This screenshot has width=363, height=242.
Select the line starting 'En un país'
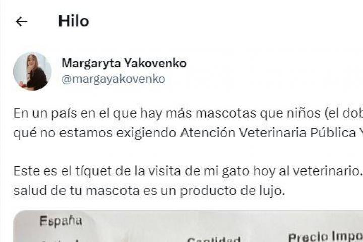point(188,114)
